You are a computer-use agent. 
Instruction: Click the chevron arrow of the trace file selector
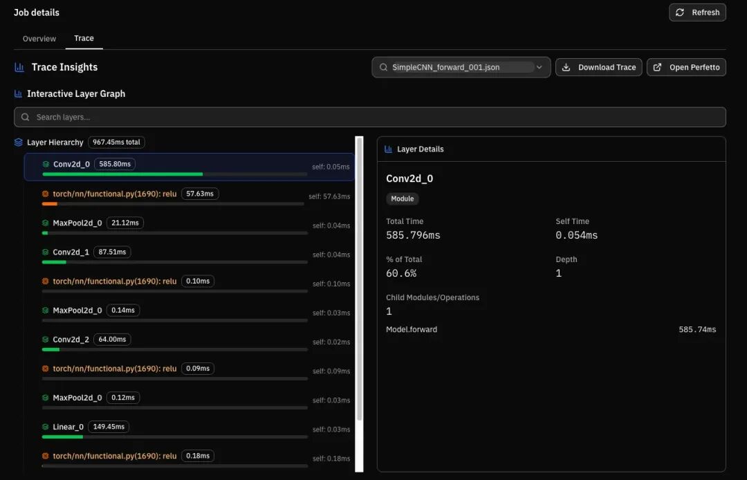pyautogui.click(x=539, y=67)
